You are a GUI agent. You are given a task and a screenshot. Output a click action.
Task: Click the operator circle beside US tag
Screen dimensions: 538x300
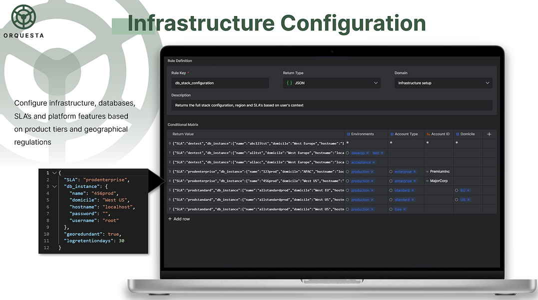tap(457, 200)
